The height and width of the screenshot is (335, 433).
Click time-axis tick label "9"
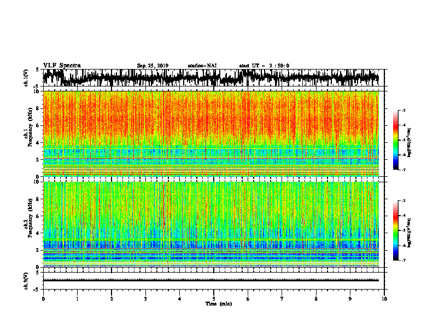(350, 299)
